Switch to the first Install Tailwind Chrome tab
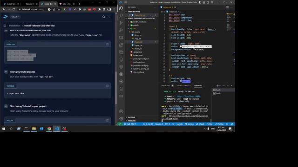298x167 pixels. coord(11,4)
